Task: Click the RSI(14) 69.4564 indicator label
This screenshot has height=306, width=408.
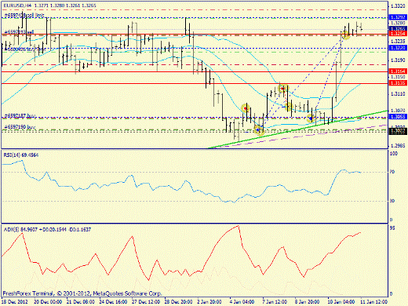Action: coord(21,155)
